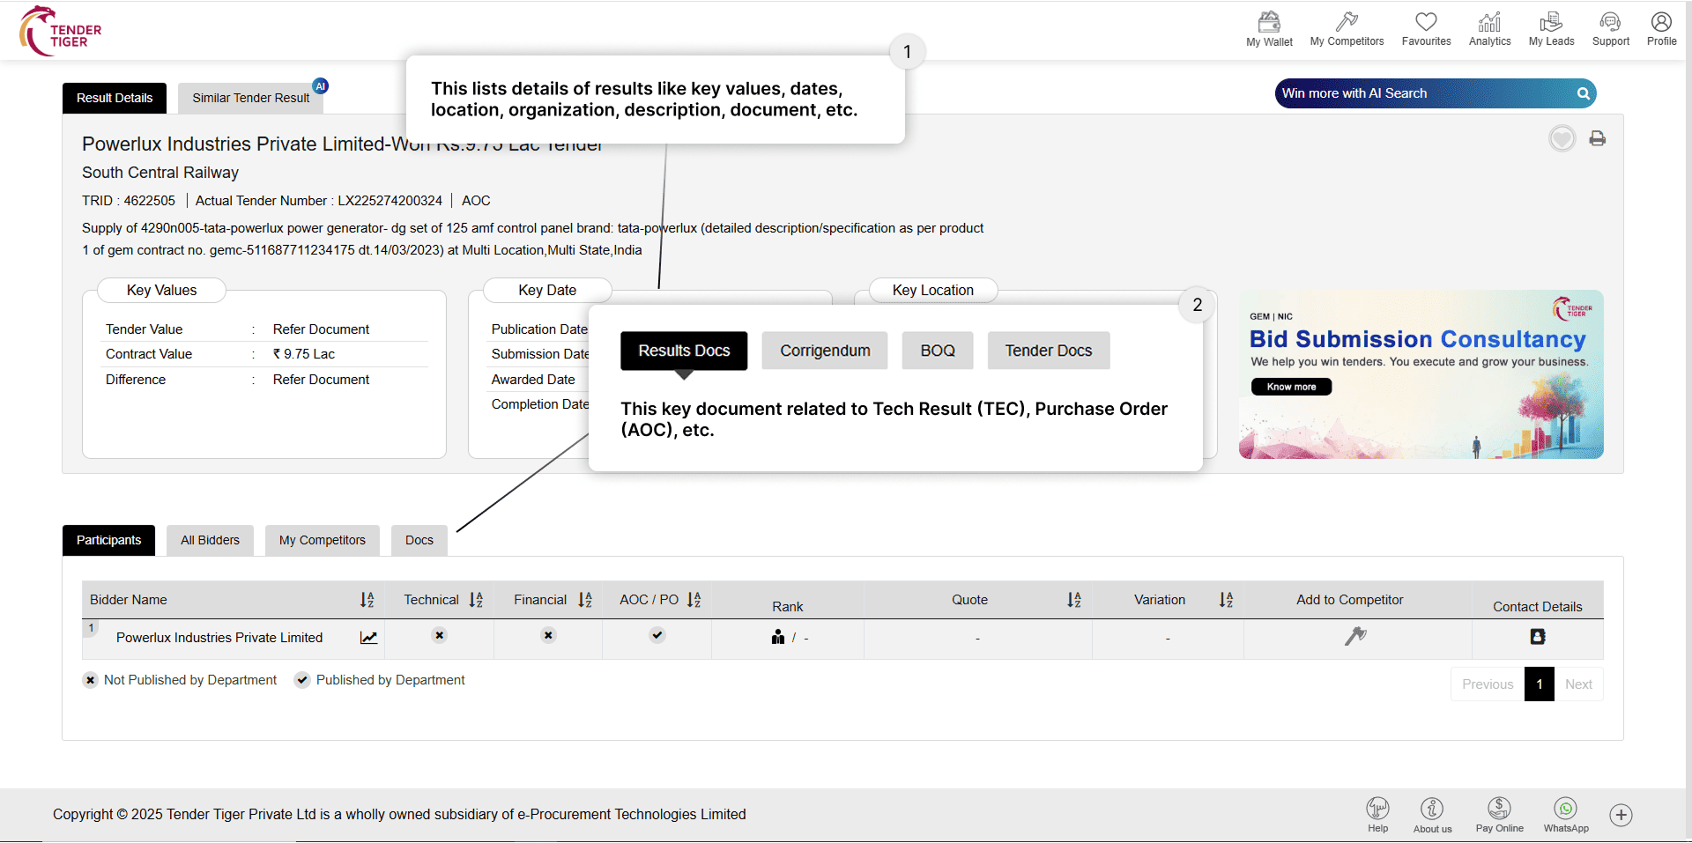Open Analytics chart icon
The image size is (1692, 843).
(1489, 22)
